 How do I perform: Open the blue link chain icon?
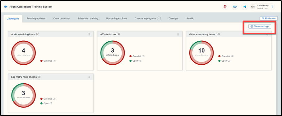(235, 7)
